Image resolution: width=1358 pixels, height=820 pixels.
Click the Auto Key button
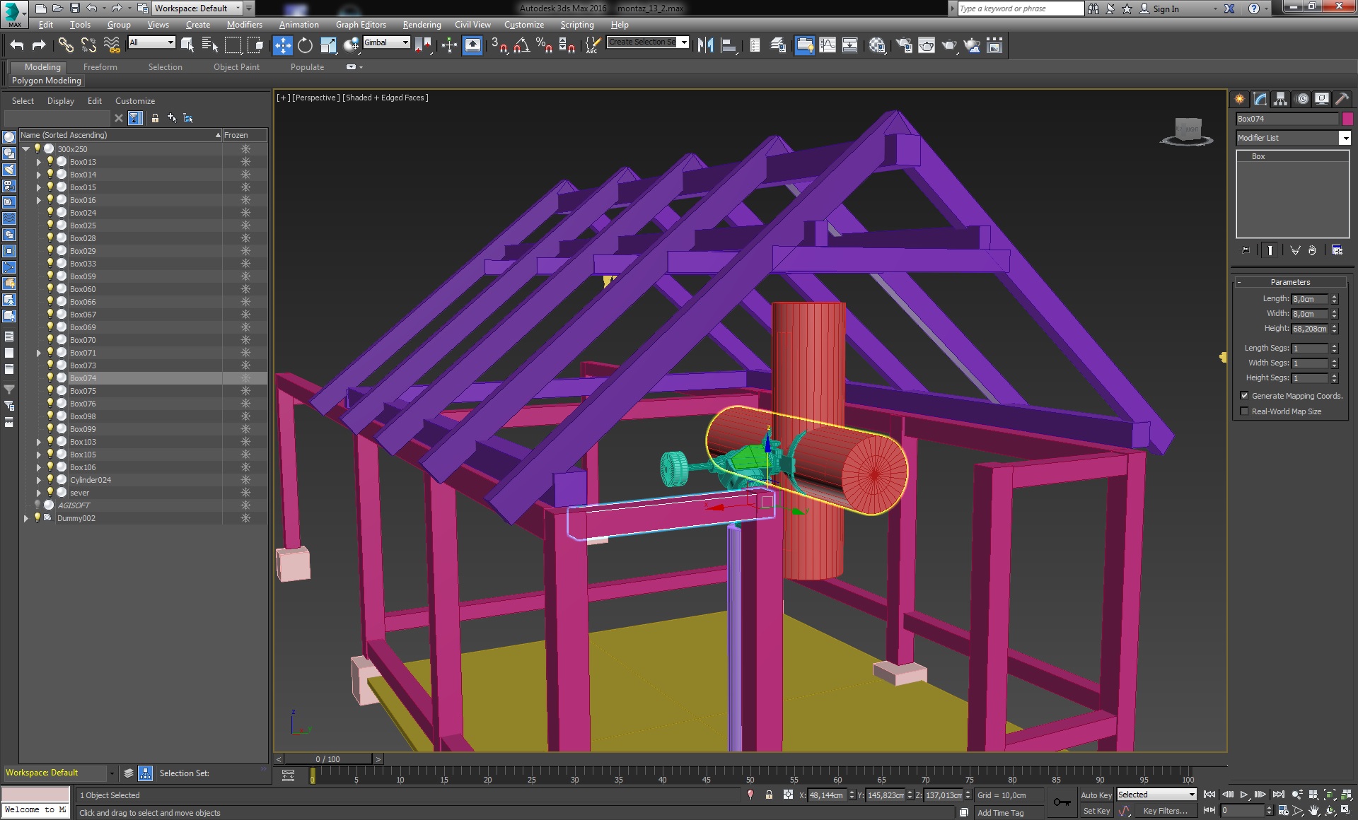[x=1096, y=795]
